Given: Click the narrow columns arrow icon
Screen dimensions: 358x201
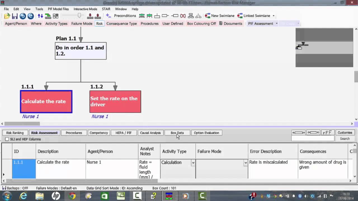Looking at the screenshot, I should point(313,133).
